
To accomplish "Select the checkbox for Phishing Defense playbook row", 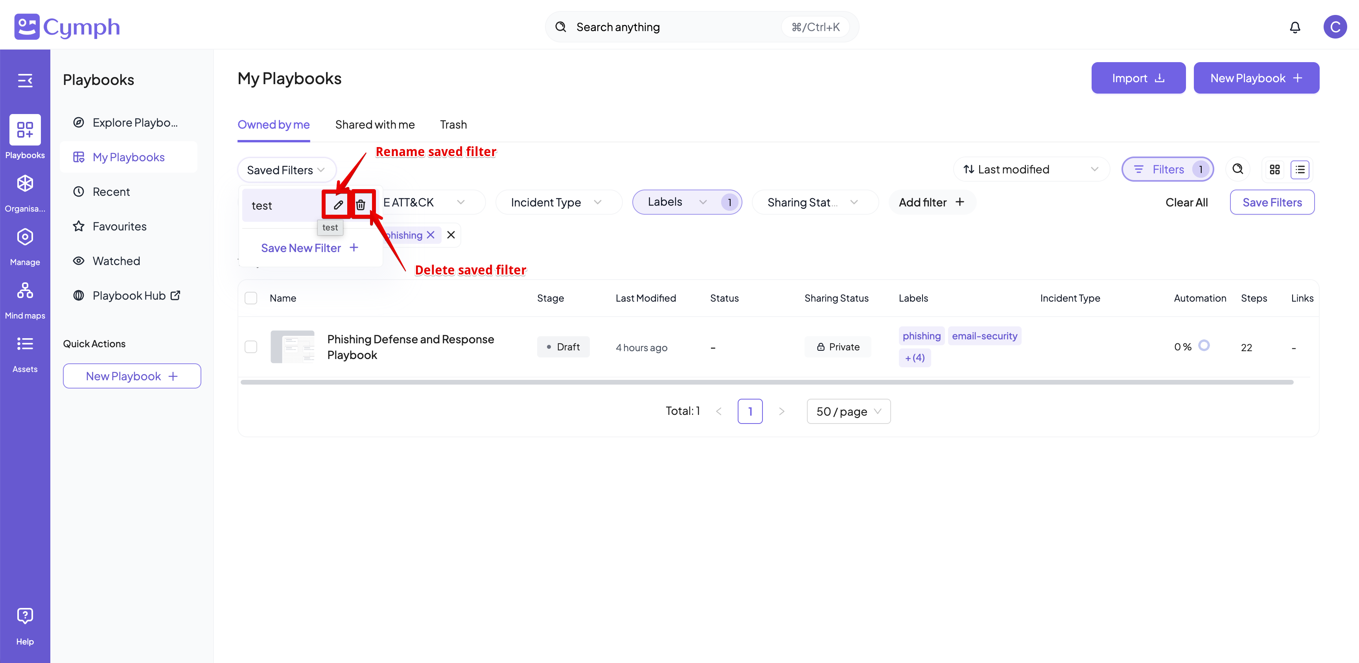I will [x=251, y=346].
